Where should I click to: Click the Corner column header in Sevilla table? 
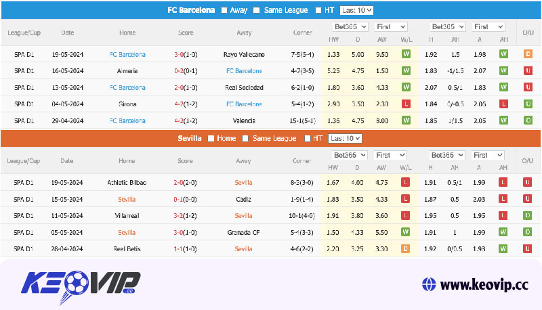[302, 160]
